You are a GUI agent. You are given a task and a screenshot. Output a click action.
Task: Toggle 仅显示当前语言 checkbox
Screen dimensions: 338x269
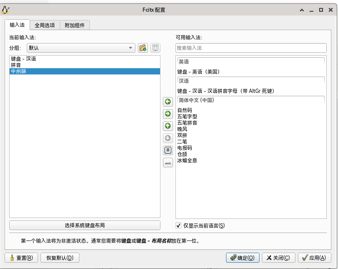tap(179, 225)
